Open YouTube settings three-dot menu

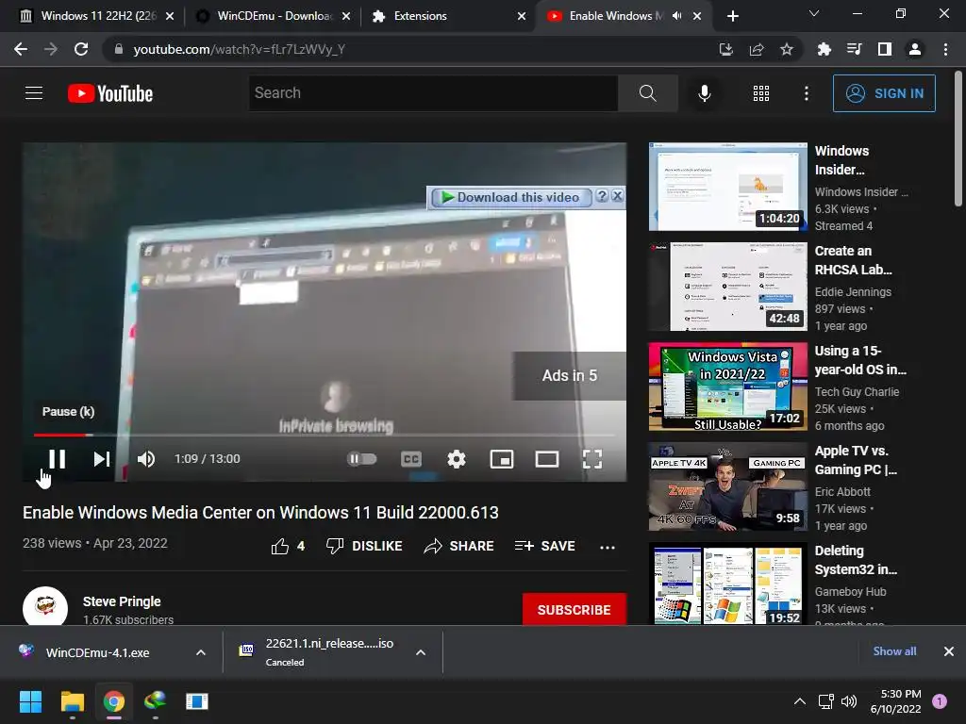[x=806, y=93]
